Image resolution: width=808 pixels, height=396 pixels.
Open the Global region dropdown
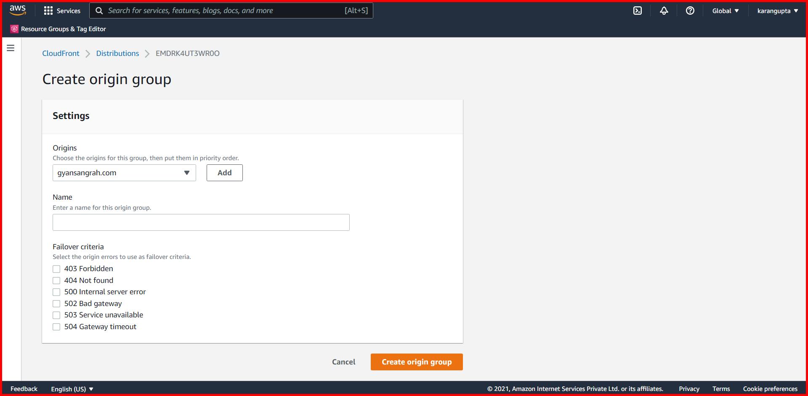tap(725, 11)
